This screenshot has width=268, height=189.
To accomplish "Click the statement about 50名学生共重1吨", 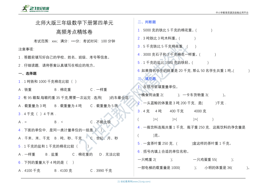I will 194,70.
